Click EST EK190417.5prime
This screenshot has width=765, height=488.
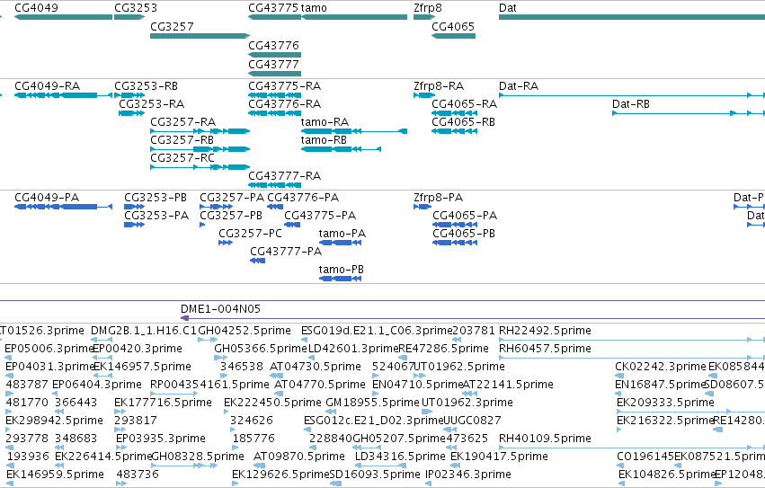[499, 457]
